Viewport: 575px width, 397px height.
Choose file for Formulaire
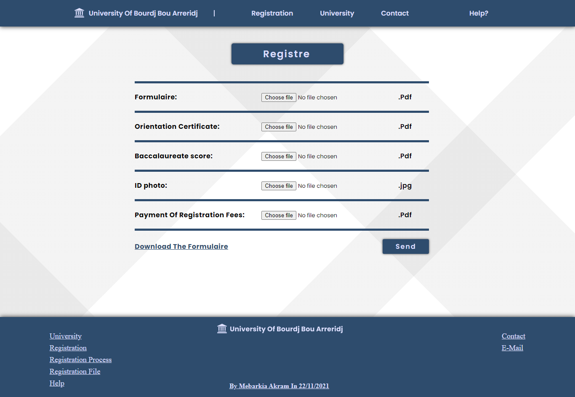tap(279, 97)
